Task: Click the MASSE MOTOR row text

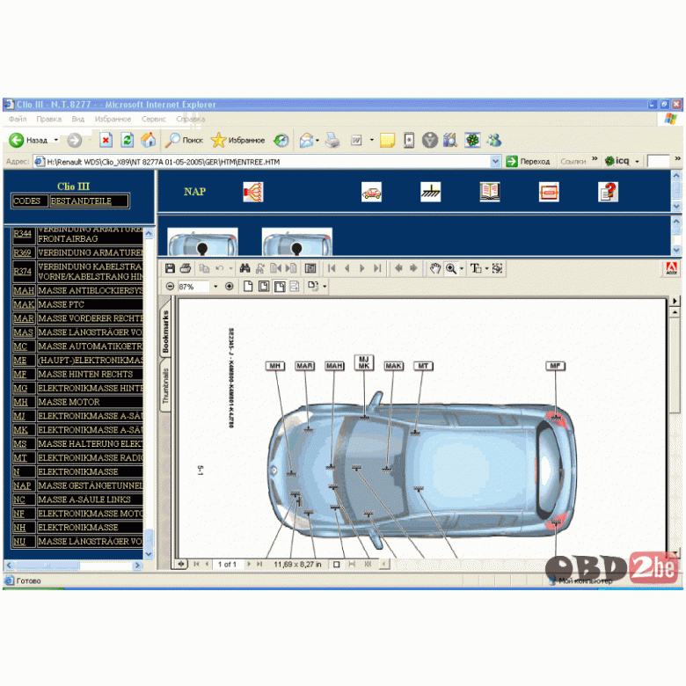Action: click(x=69, y=403)
